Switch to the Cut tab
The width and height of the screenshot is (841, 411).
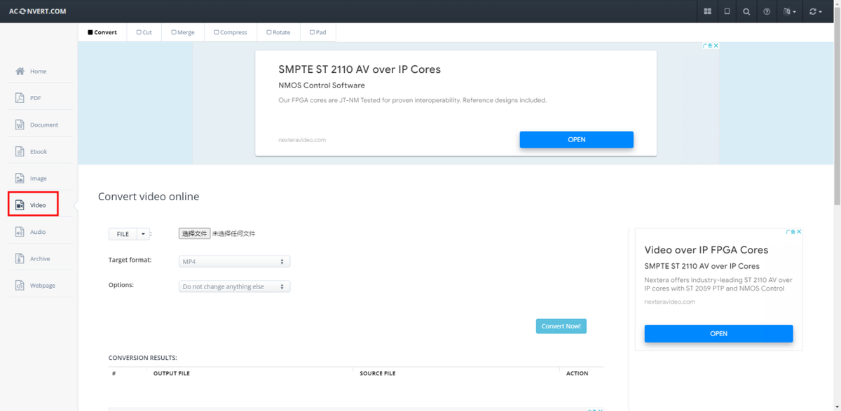pos(144,32)
